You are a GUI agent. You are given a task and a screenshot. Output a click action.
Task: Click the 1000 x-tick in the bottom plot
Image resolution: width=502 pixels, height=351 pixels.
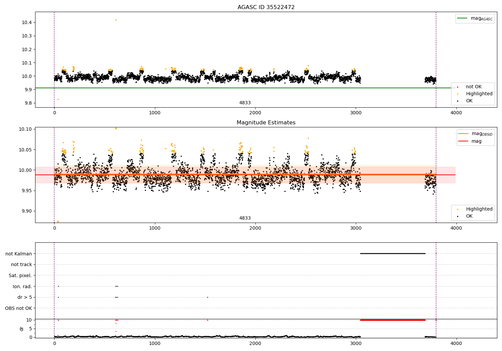click(155, 343)
